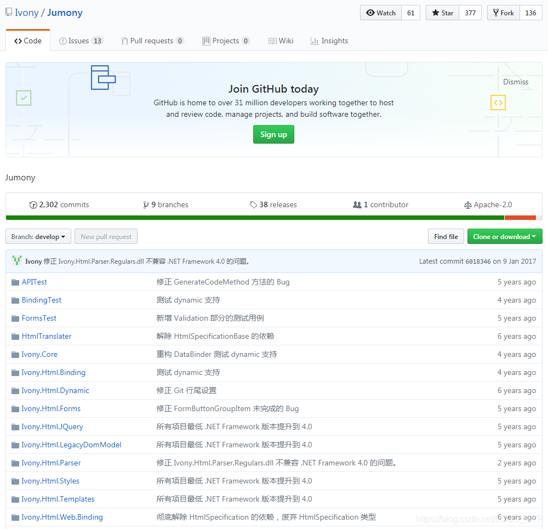This screenshot has width=548, height=529.
Task: Click the HtmlTranslater folder icon
Action: point(15,337)
